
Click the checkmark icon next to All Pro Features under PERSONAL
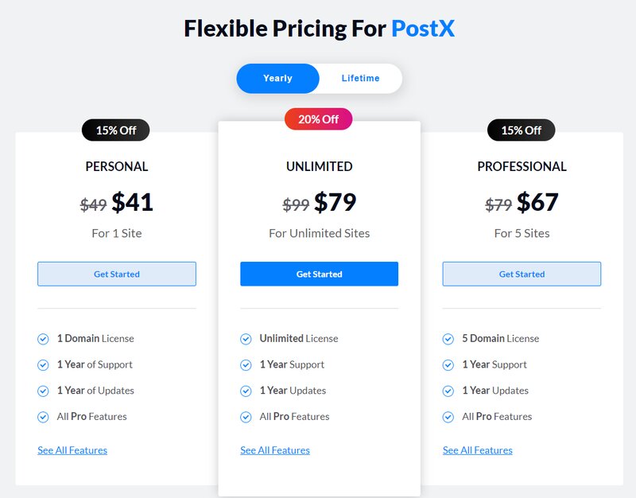click(44, 416)
